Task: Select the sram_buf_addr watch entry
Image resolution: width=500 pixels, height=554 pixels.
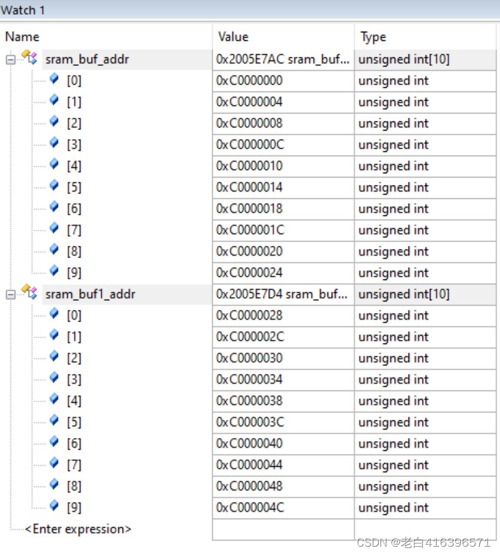Action: 87,59
